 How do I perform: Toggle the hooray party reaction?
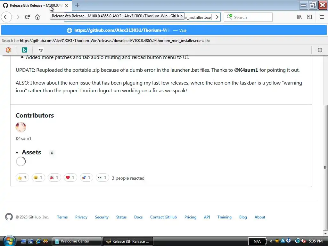(54, 177)
